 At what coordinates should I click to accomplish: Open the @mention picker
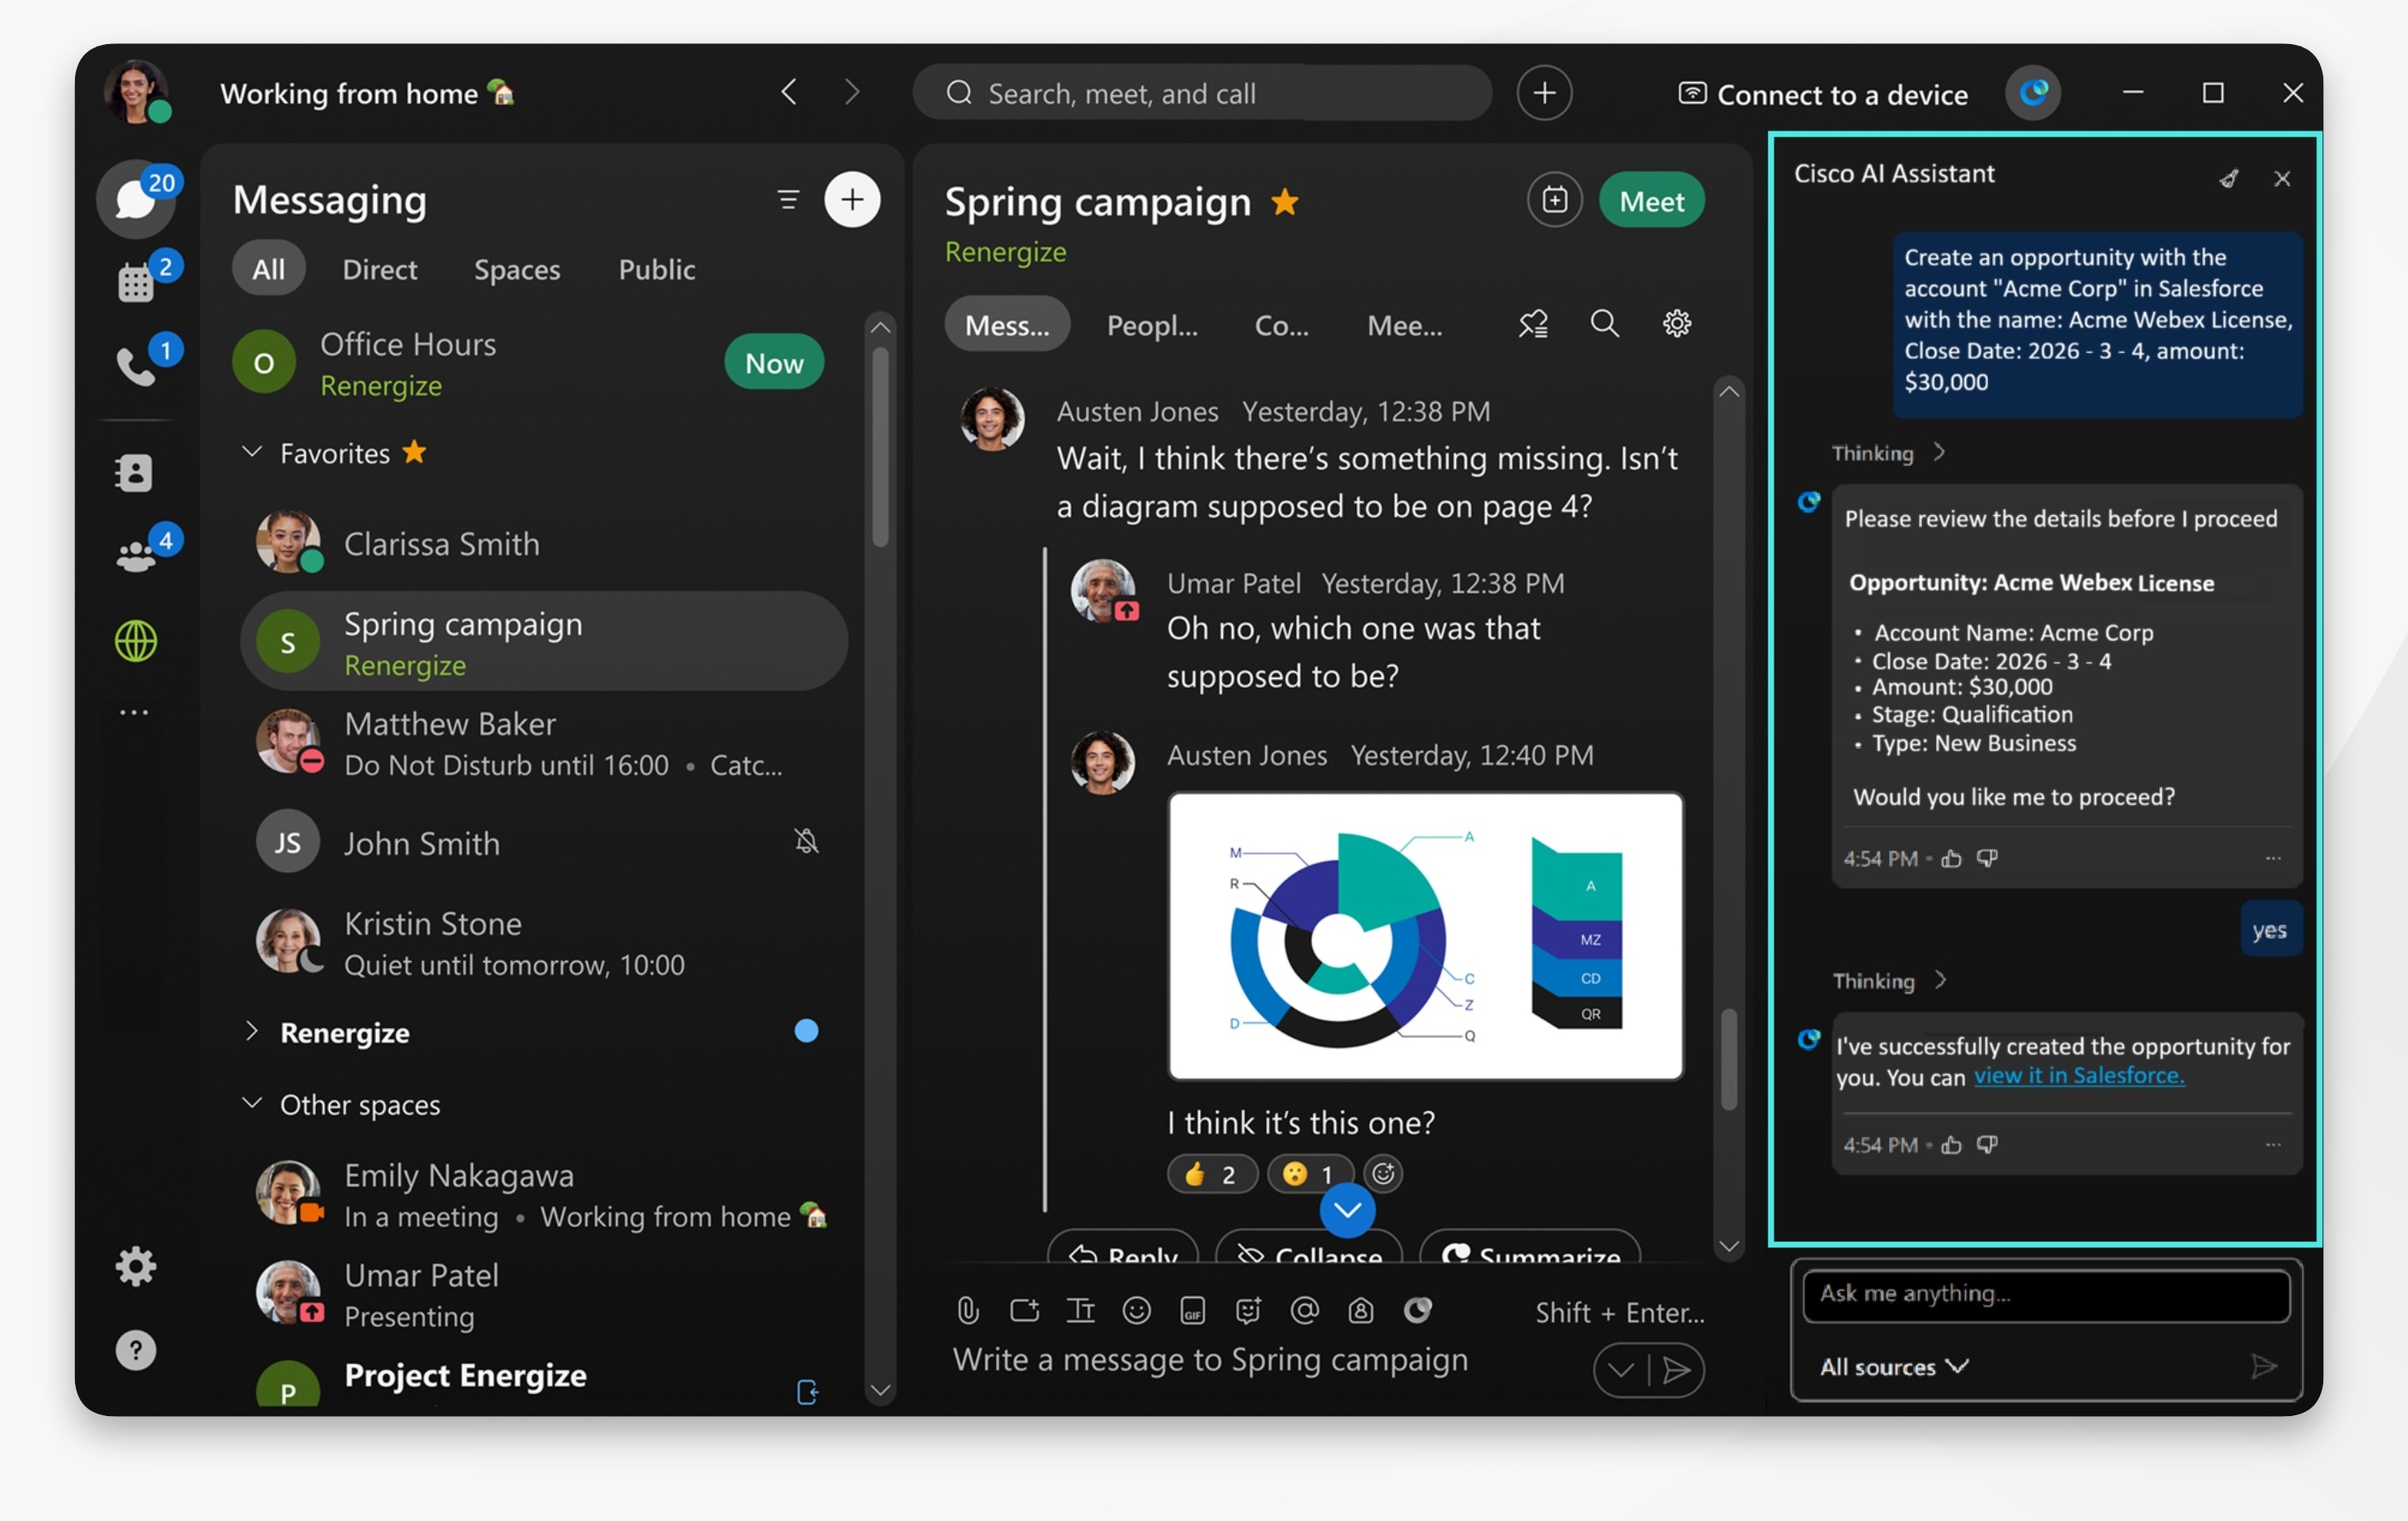point(1304,1310)
